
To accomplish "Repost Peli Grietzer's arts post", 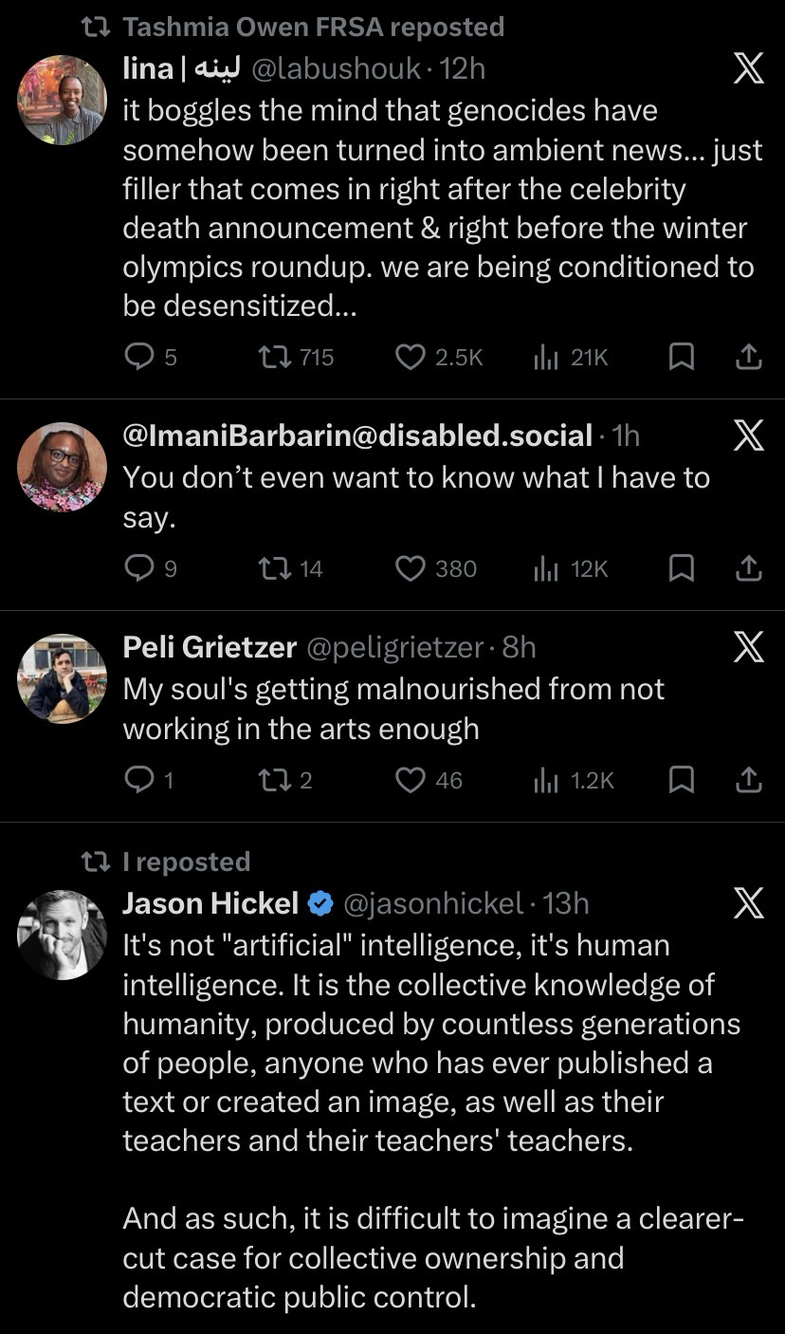I will 274,780.
